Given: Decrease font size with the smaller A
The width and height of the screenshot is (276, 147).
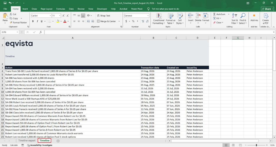Looking at the screenshot, I should tap(67, 16).
